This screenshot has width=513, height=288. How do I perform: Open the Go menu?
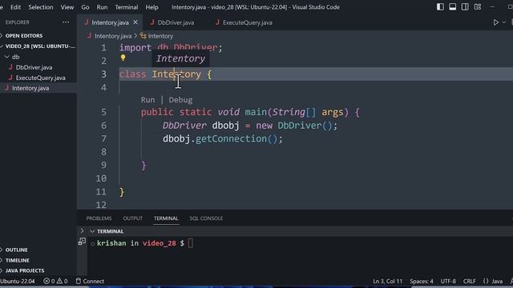(85, 7)
